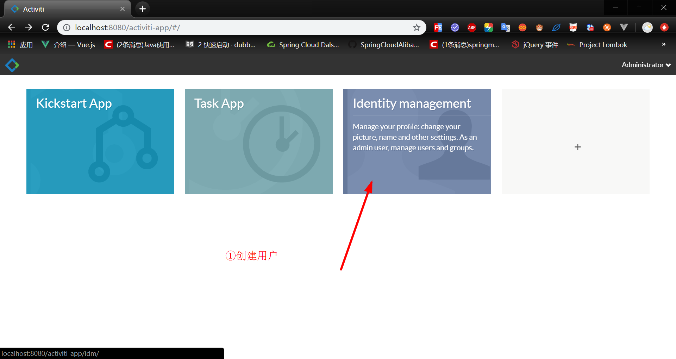Open the Project Lombok bookmark
Screen dimensions: 676x359
597,45
